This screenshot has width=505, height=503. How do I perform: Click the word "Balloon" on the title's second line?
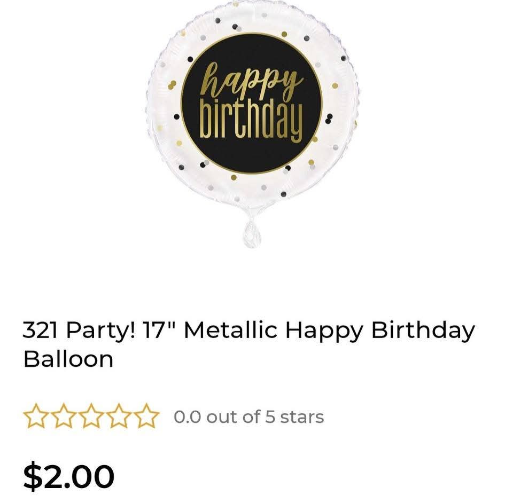click(68, 359)
